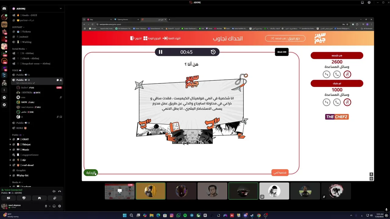This screenshot has width=390, height=219.
Task: Open the Goals→2025 announcement channel
Action: (x=37, y=15)
